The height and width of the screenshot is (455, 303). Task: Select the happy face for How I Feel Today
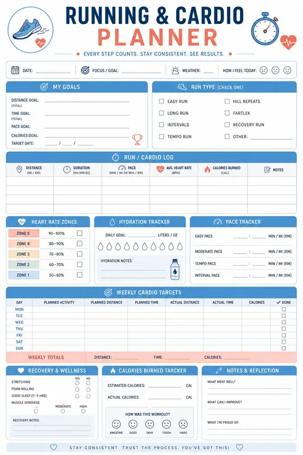[287, 70]
